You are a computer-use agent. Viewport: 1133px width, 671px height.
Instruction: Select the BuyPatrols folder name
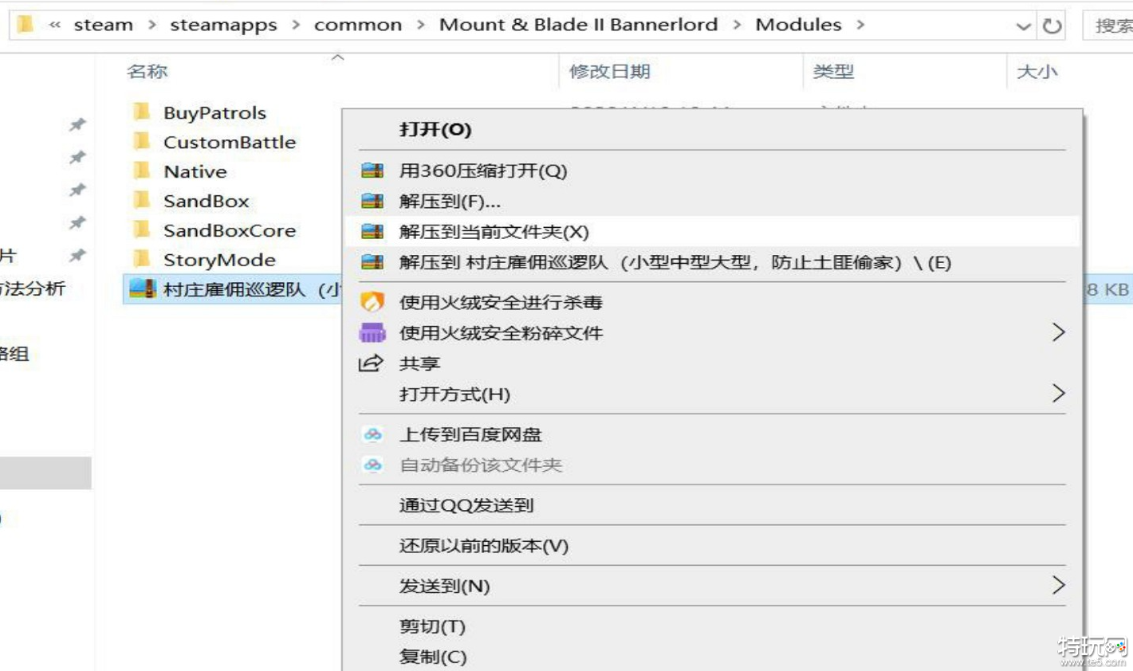coord(214,112)
